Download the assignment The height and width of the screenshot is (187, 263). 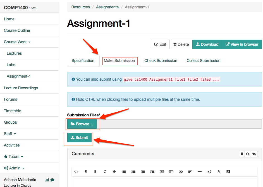(x=207, y=44)
